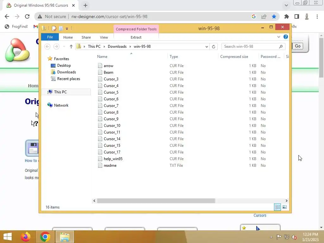Click the volume icon in system tray
This screenshot has height=243, width=324.
pos(294,237)
